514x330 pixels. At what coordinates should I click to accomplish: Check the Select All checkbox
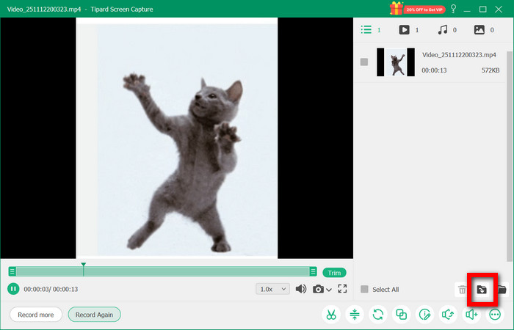364,290
